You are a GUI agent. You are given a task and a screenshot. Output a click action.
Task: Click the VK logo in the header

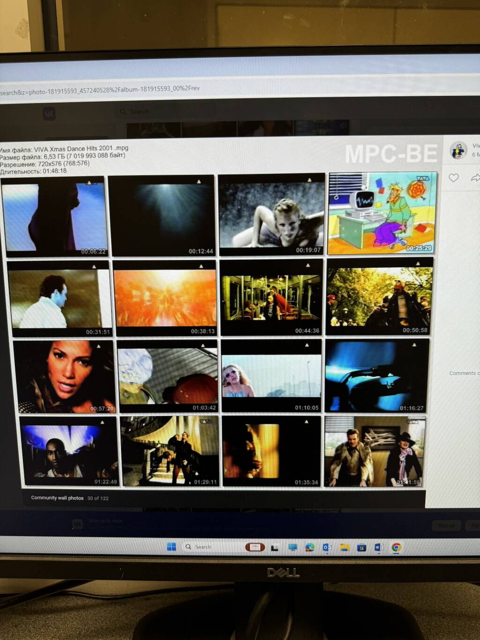tap(49, 113)
